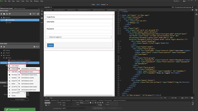Switch to Design view
This screenshot has width=198, height=111.
point(103,5)
